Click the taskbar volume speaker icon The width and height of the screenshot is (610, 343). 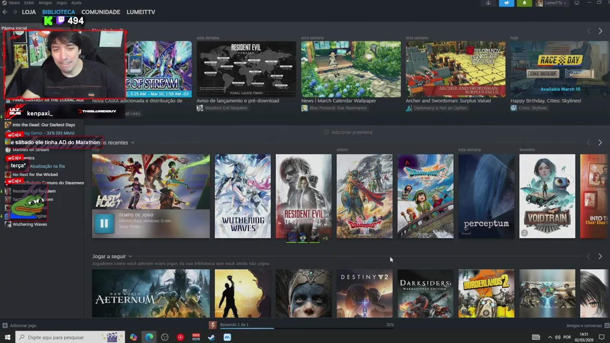[x=558, y=337]
